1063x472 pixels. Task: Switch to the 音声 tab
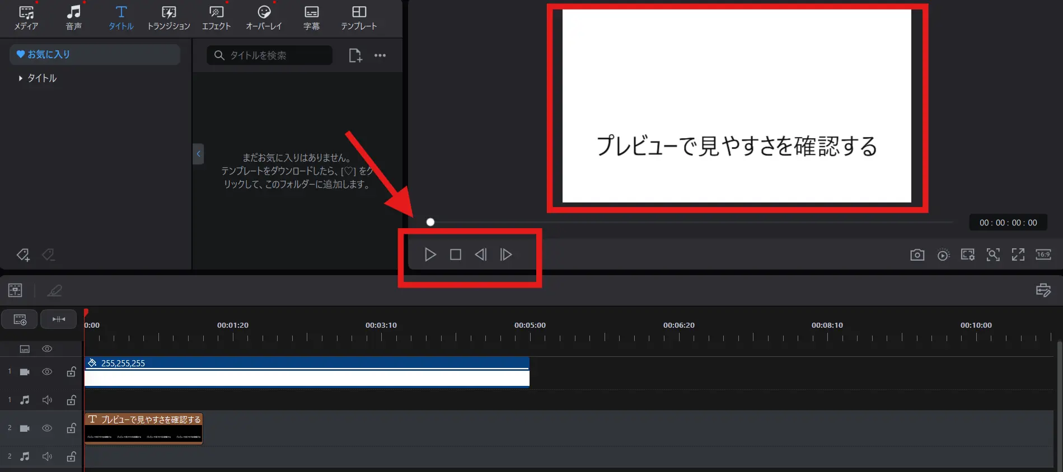(x=74, y=18)
